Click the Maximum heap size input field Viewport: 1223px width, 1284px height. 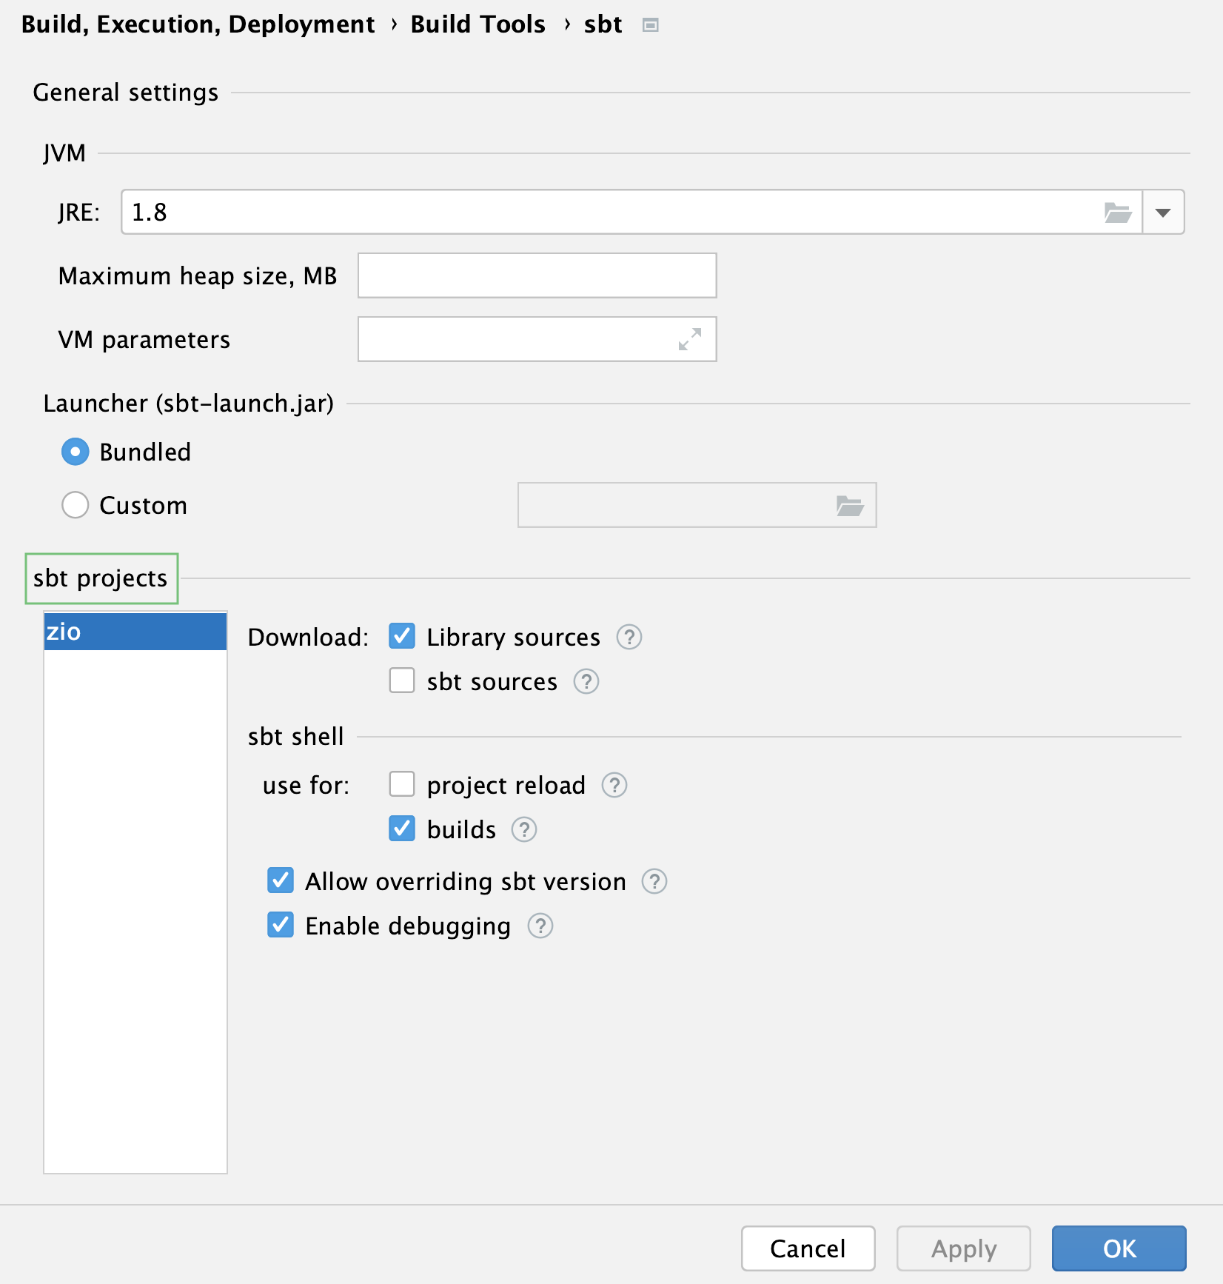tap(537, 275)
